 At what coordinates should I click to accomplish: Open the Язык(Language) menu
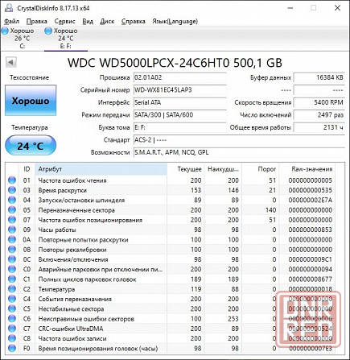(x=175, y=21)
